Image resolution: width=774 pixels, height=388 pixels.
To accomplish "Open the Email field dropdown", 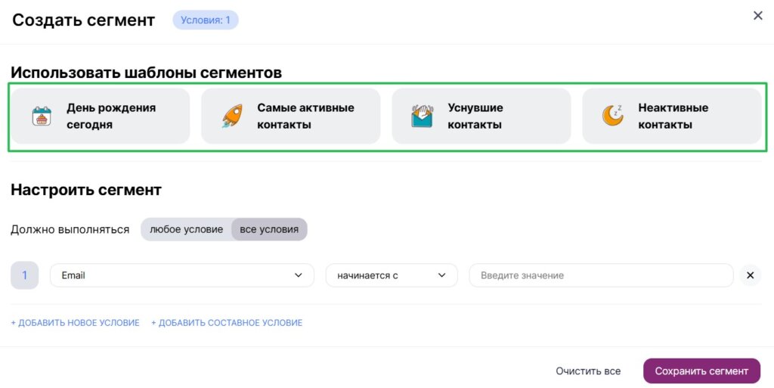I will [181, 275].
